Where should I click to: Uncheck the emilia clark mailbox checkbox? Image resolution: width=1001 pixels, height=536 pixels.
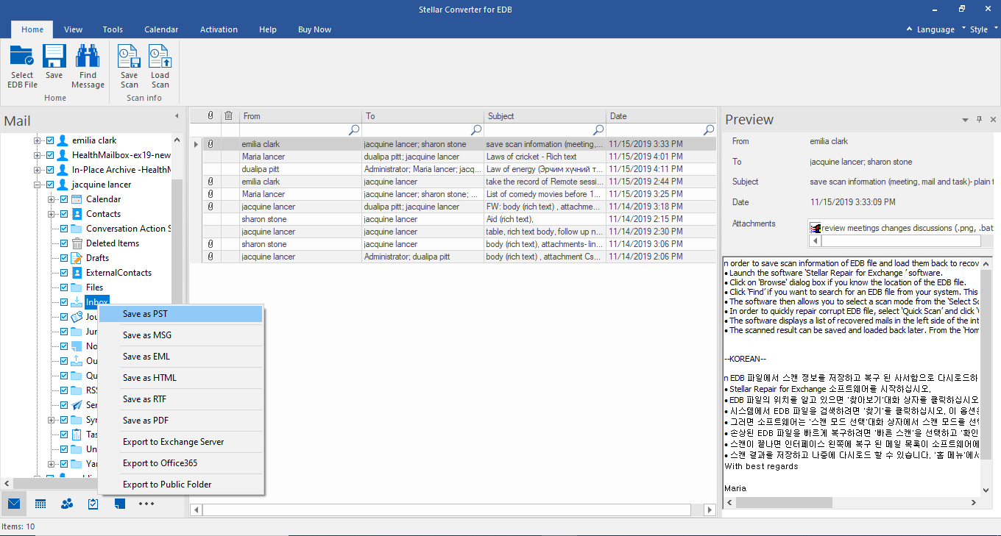pos(50,140)
